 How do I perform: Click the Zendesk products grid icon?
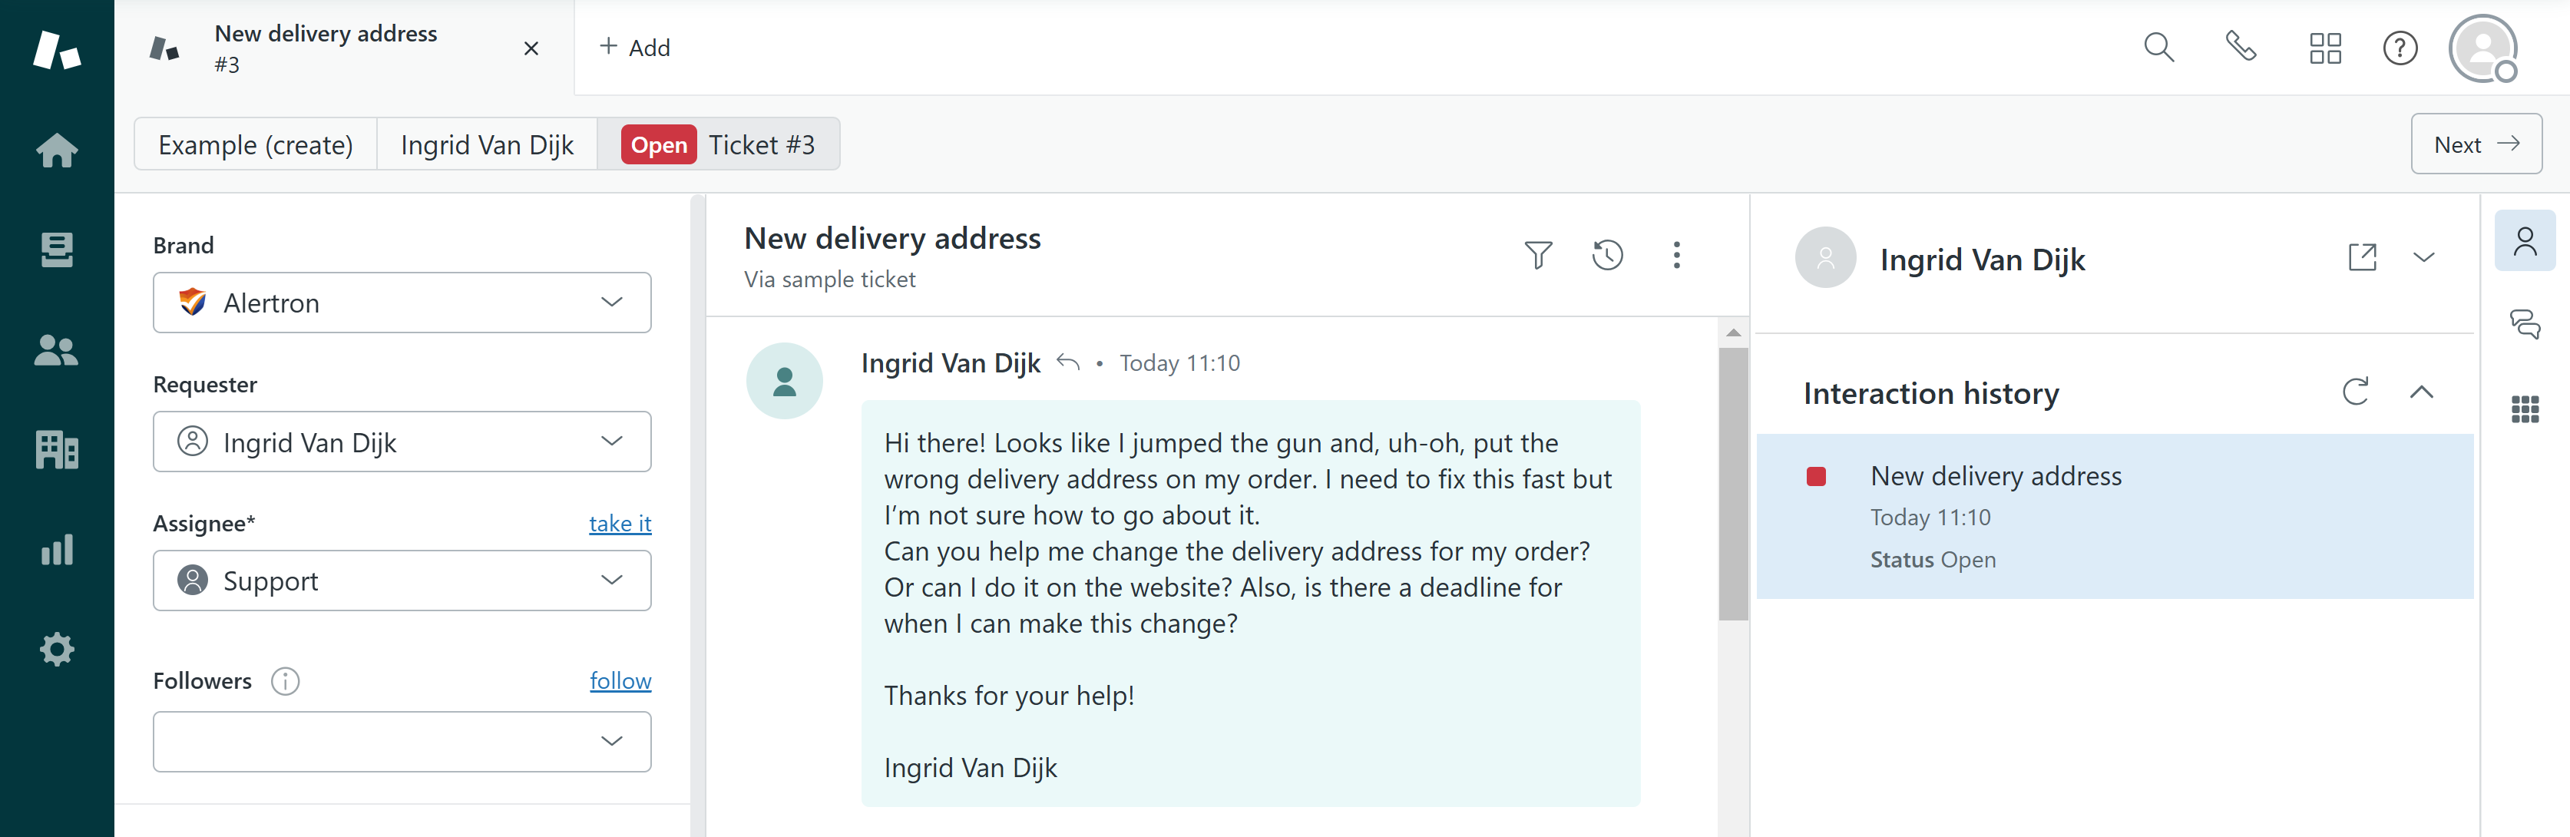(x=2324, y=47)
